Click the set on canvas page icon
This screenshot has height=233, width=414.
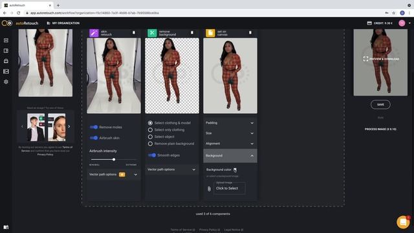[210, 33]
